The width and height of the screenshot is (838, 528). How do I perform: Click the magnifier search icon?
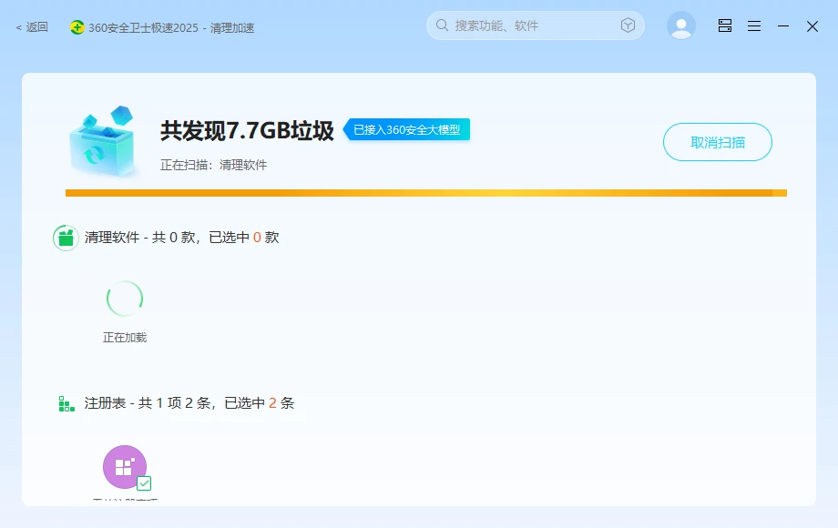[442, 25]
